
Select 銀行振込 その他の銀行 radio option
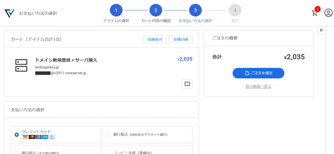point(17,152)
